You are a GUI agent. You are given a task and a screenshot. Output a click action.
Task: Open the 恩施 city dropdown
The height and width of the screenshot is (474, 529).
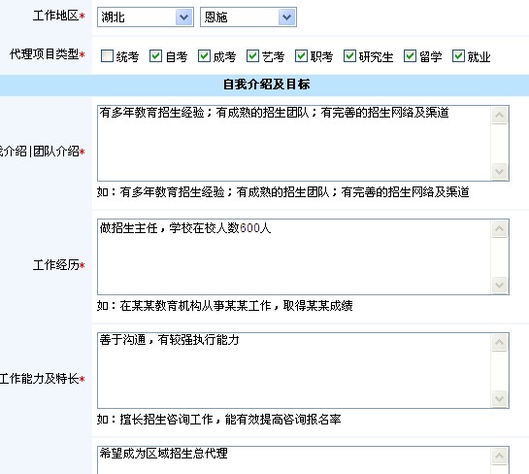point(248,17)
